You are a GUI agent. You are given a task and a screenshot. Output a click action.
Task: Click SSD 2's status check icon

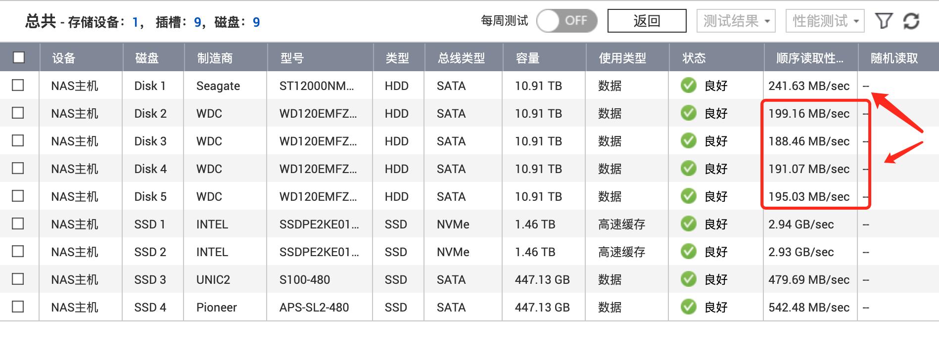[688, 252]
